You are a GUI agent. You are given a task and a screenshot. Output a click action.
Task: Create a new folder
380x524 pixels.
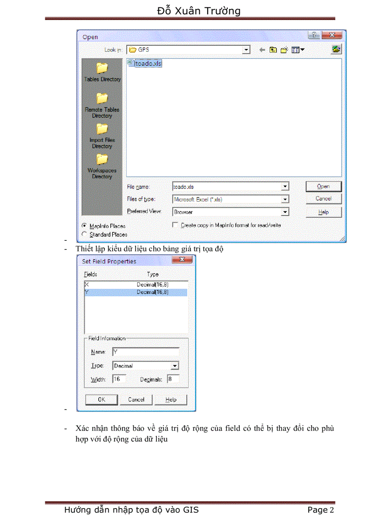tap(284, 49)
